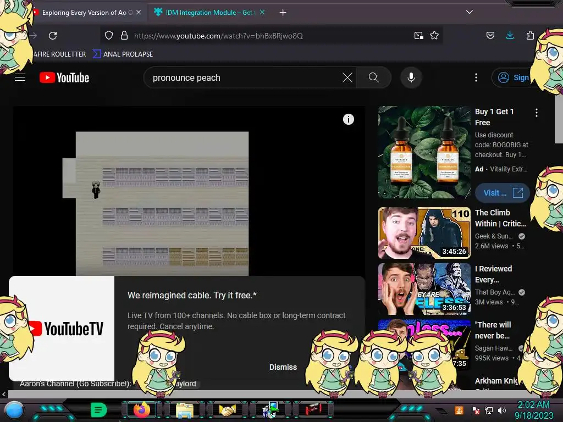Screen dimensions: 563x422
Task: Click the padlock site security icon
Action: point(124,35)
